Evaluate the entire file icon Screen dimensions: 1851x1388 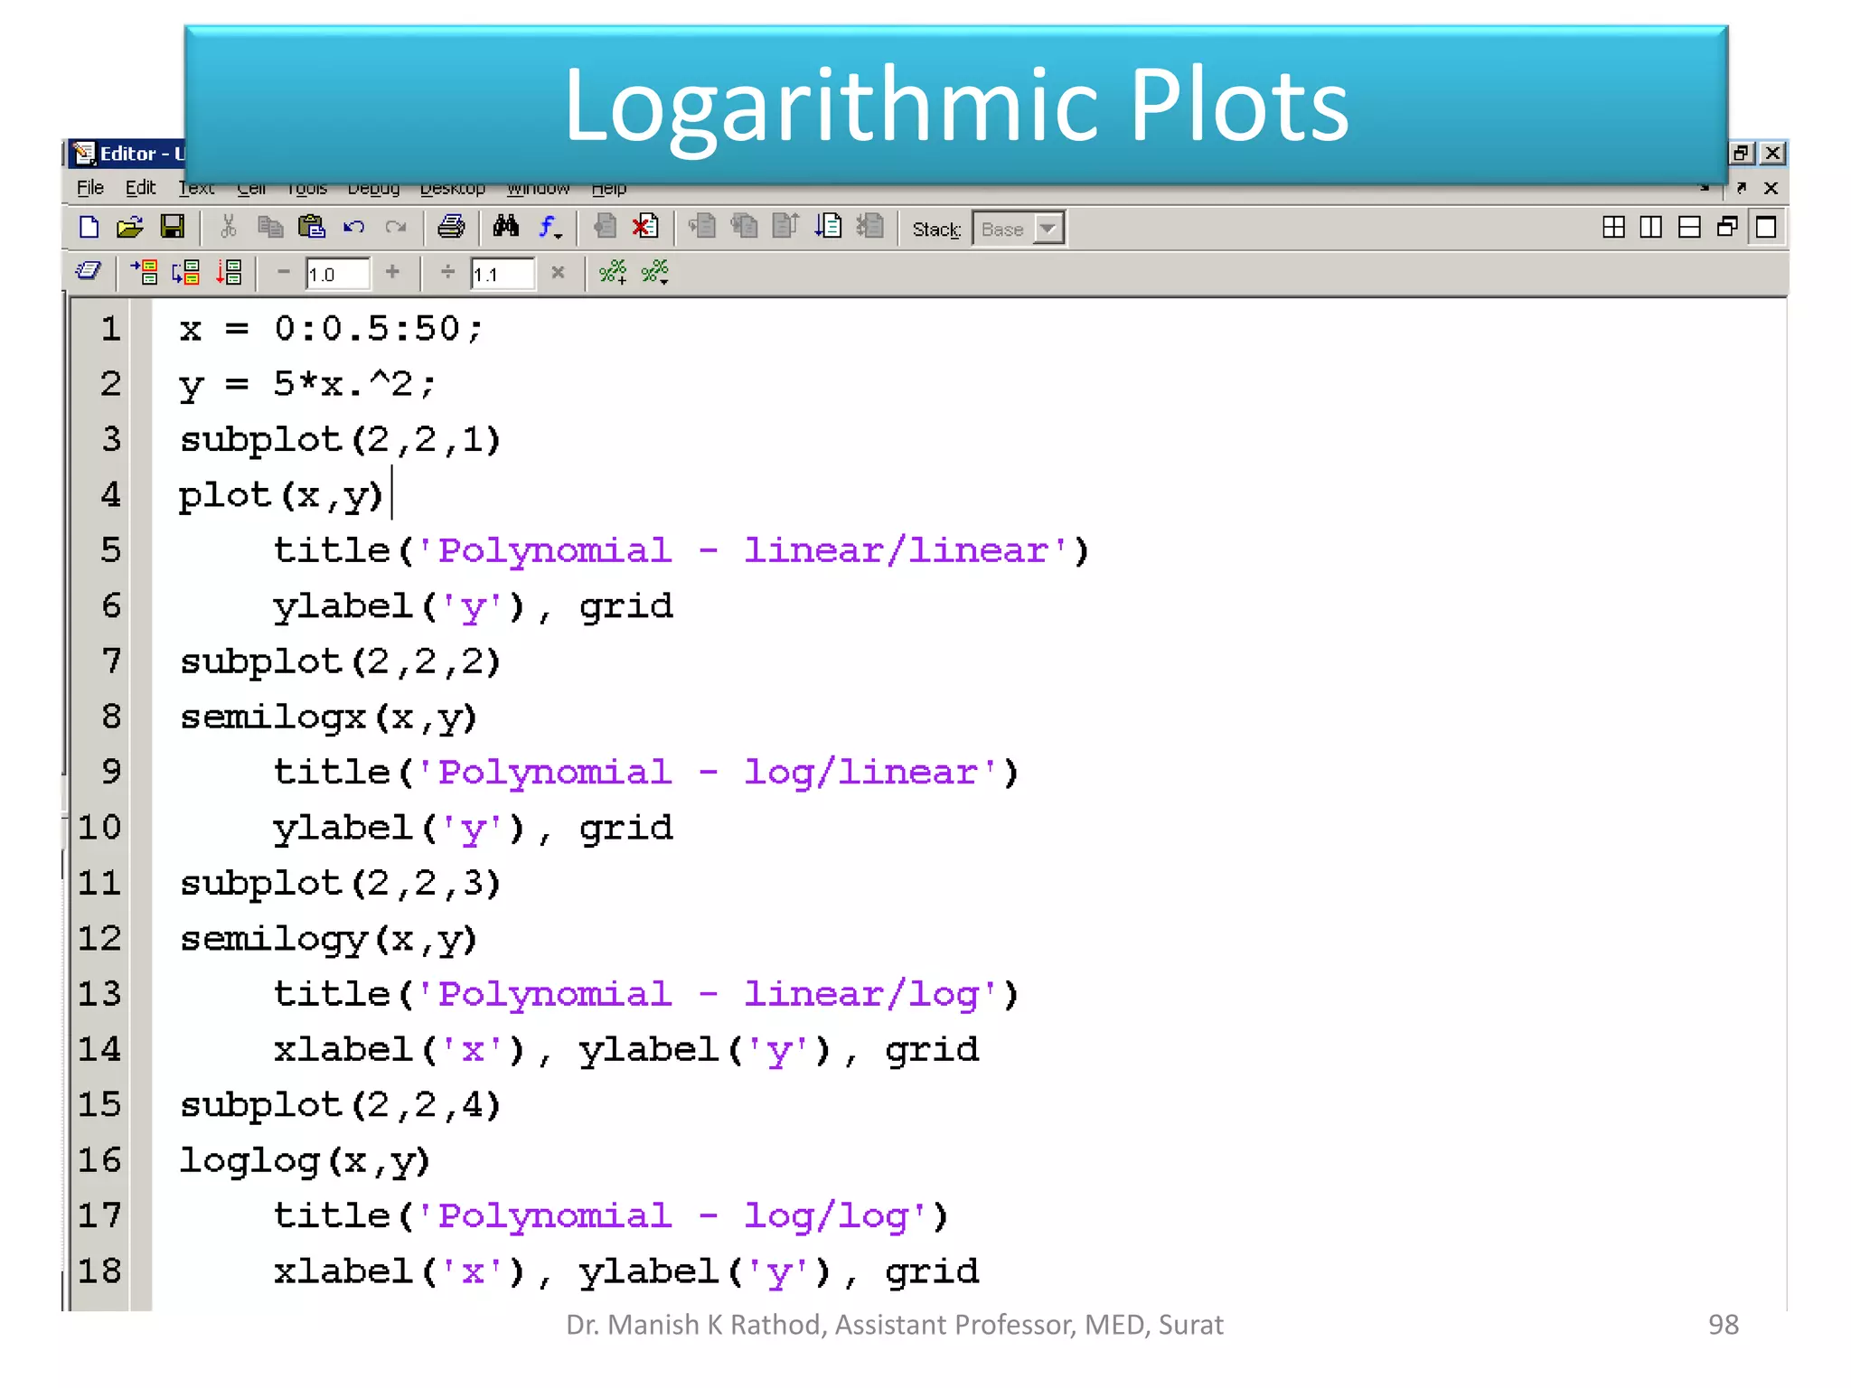pos(229,272)
